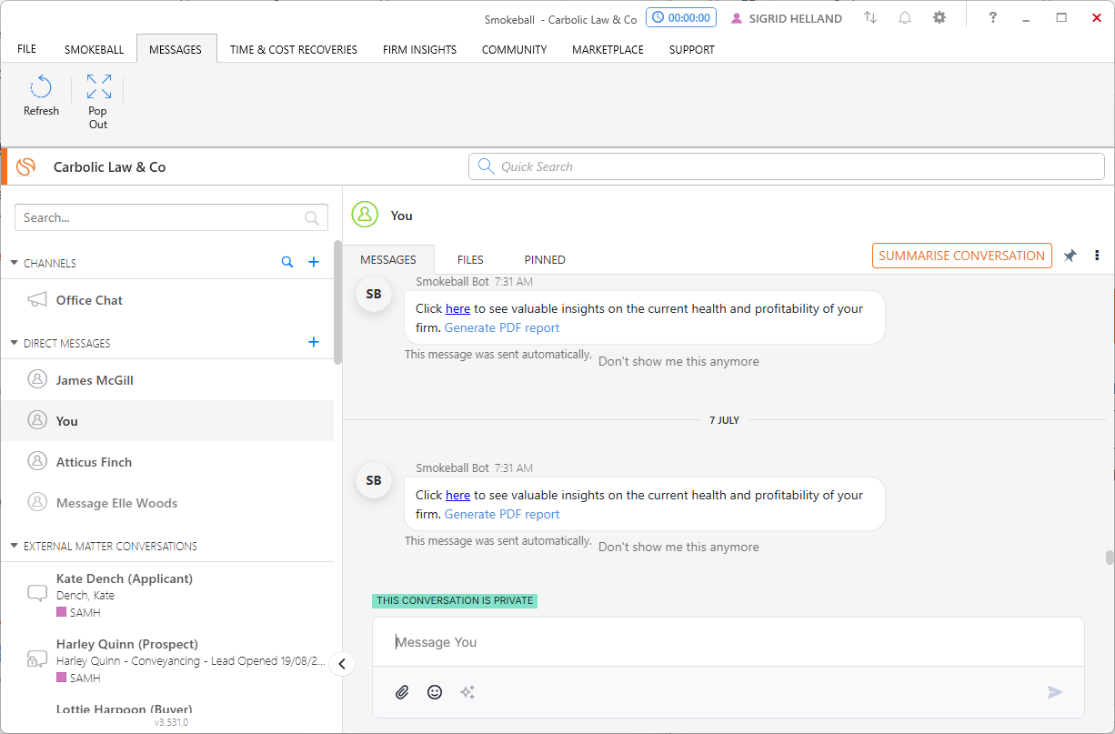Open Kate Dench (Applicant) conversation

point(167,595)
